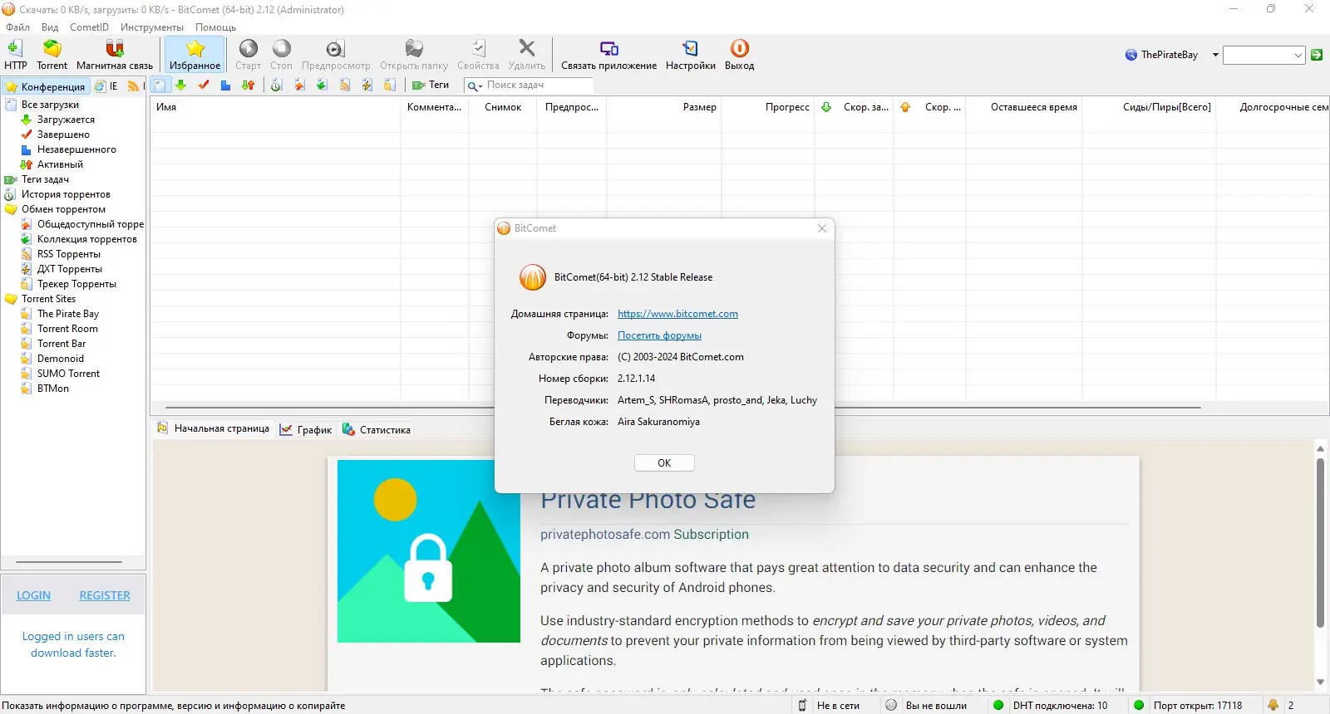
Task: Click OK in the BitComet about dialog
Action: tap(664, 463)
